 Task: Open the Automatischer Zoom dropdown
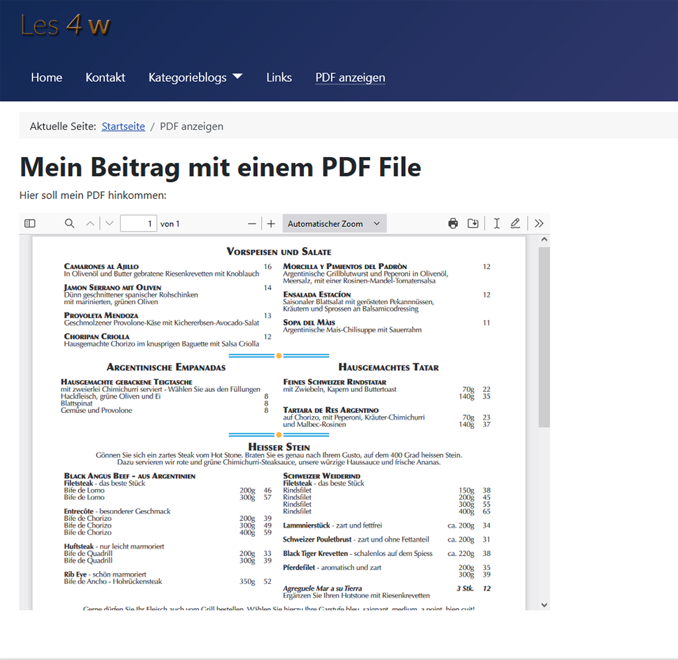tap(334, 224)
